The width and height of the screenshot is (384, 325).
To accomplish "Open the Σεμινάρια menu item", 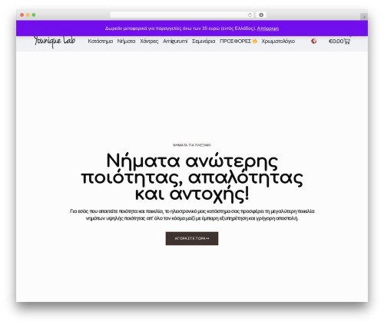I will pyautogui.click(x=204, y=41).
